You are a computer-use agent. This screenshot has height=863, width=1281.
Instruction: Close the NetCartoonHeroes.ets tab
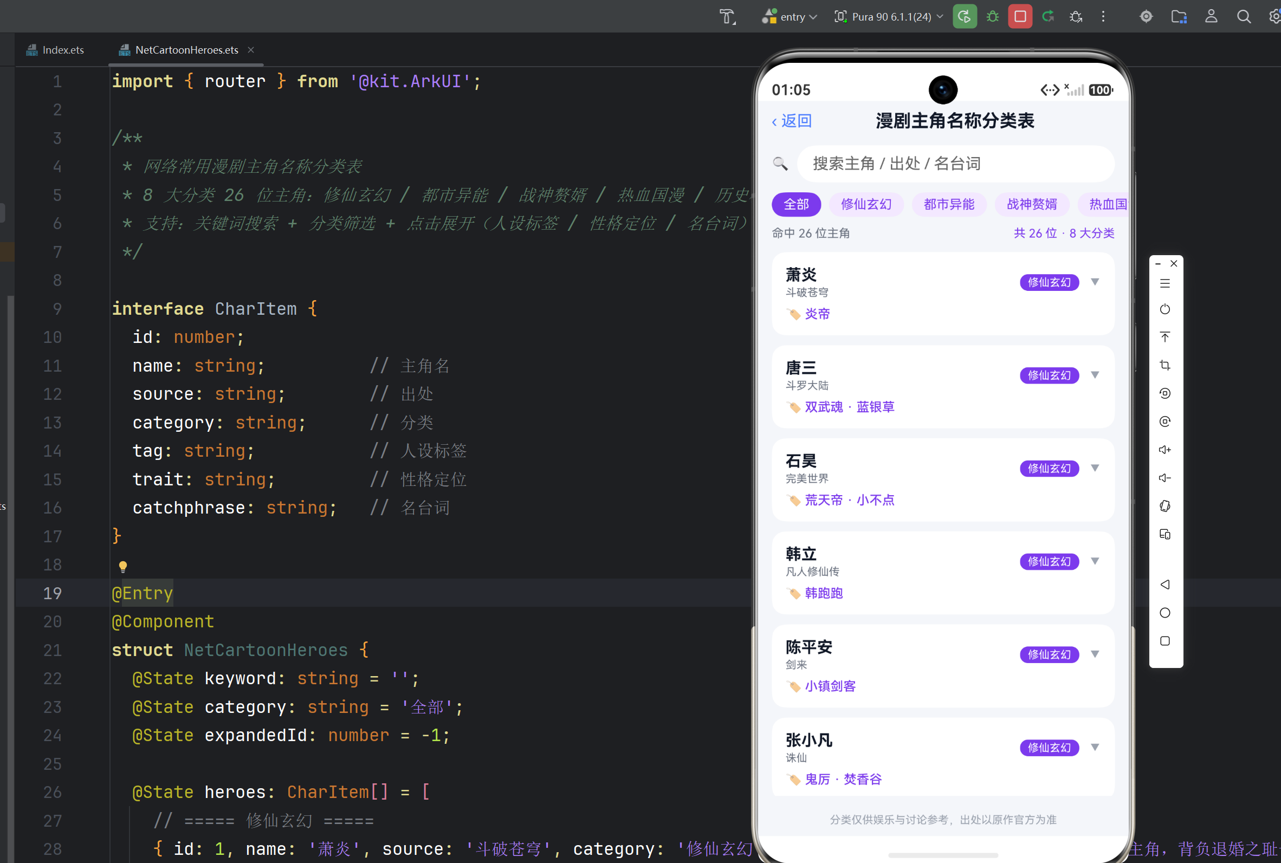coord(251,49)
